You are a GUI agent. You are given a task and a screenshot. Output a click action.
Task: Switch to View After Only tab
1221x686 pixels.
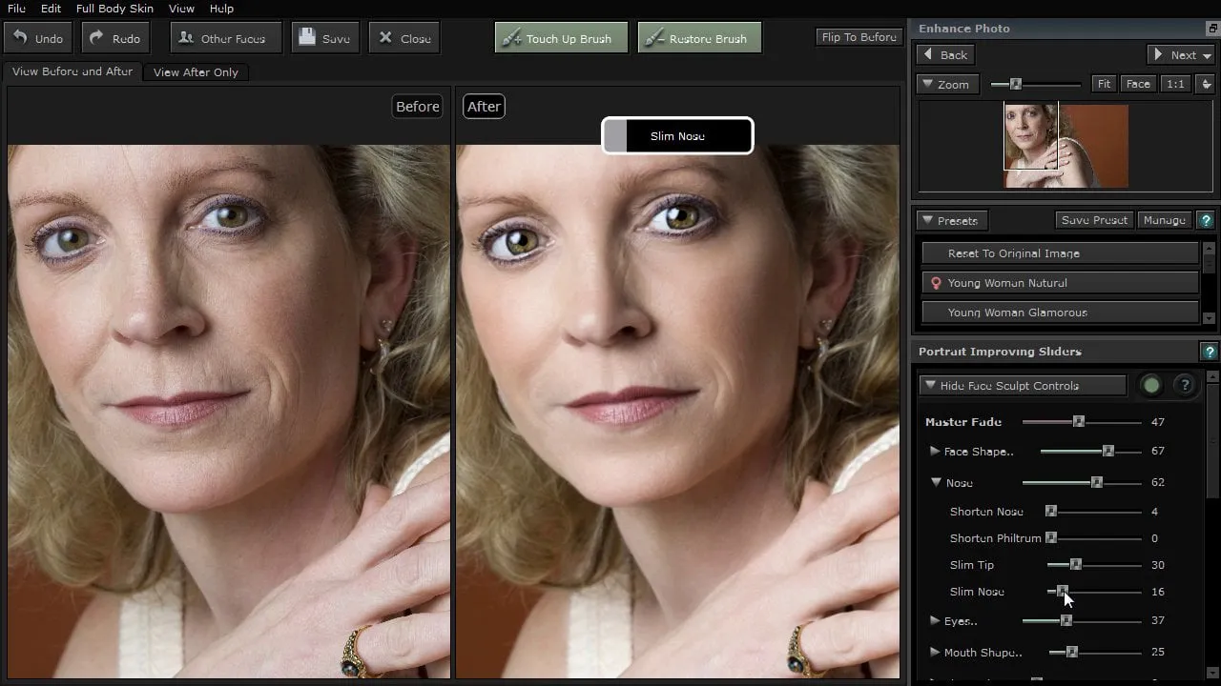click(196, 72)
